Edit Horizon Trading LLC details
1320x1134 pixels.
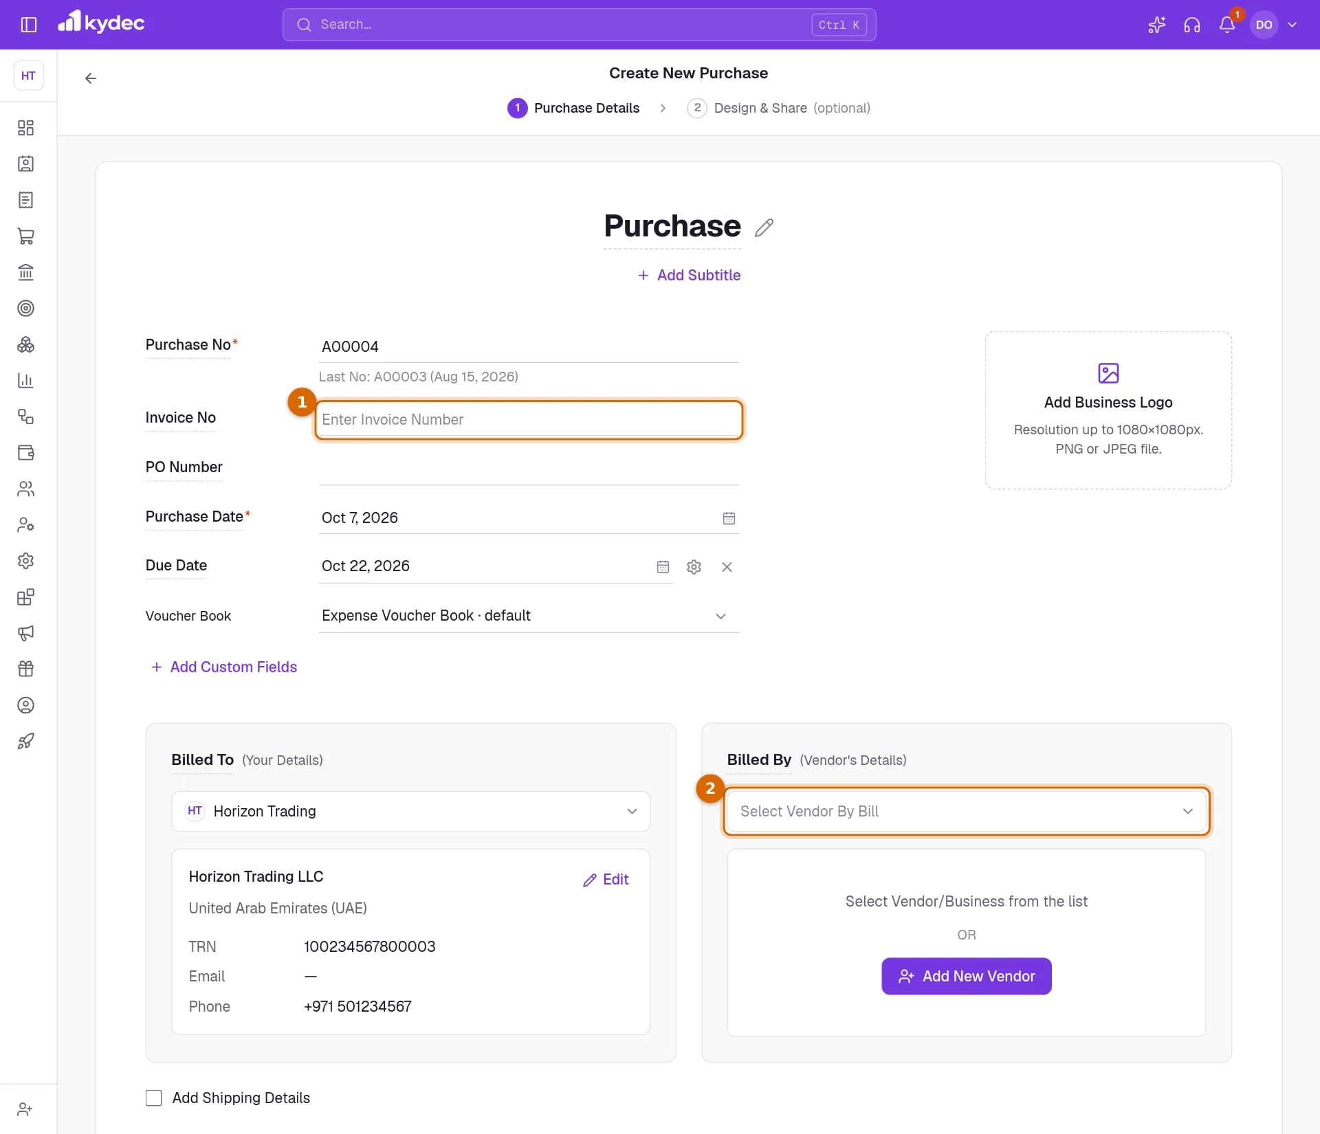(x=606, y=880)
